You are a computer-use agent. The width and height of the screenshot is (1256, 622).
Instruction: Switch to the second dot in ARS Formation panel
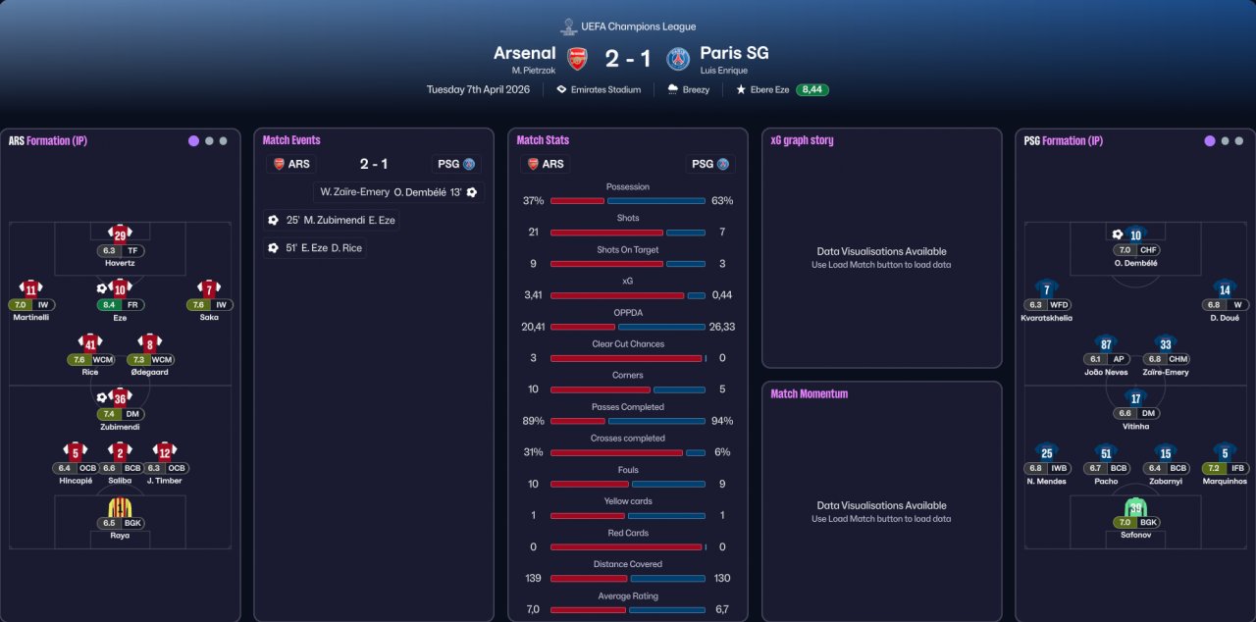coord(209,141)
